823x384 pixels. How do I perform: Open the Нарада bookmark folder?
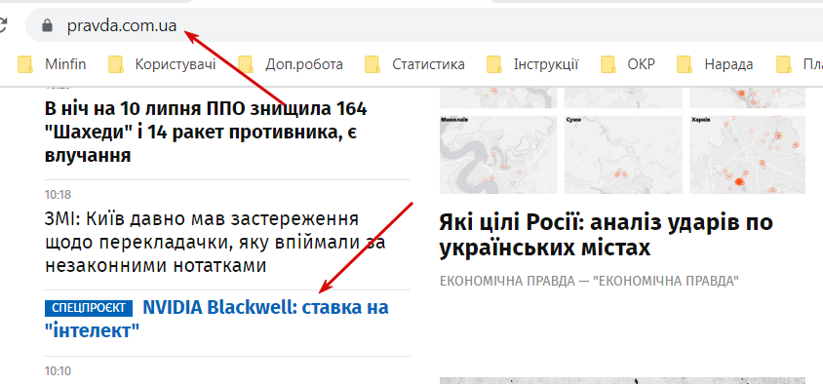coord(715,64)
